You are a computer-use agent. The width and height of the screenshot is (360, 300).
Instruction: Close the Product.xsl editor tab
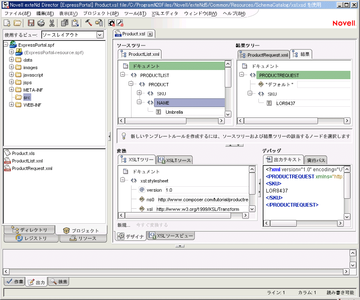point(150,34)
